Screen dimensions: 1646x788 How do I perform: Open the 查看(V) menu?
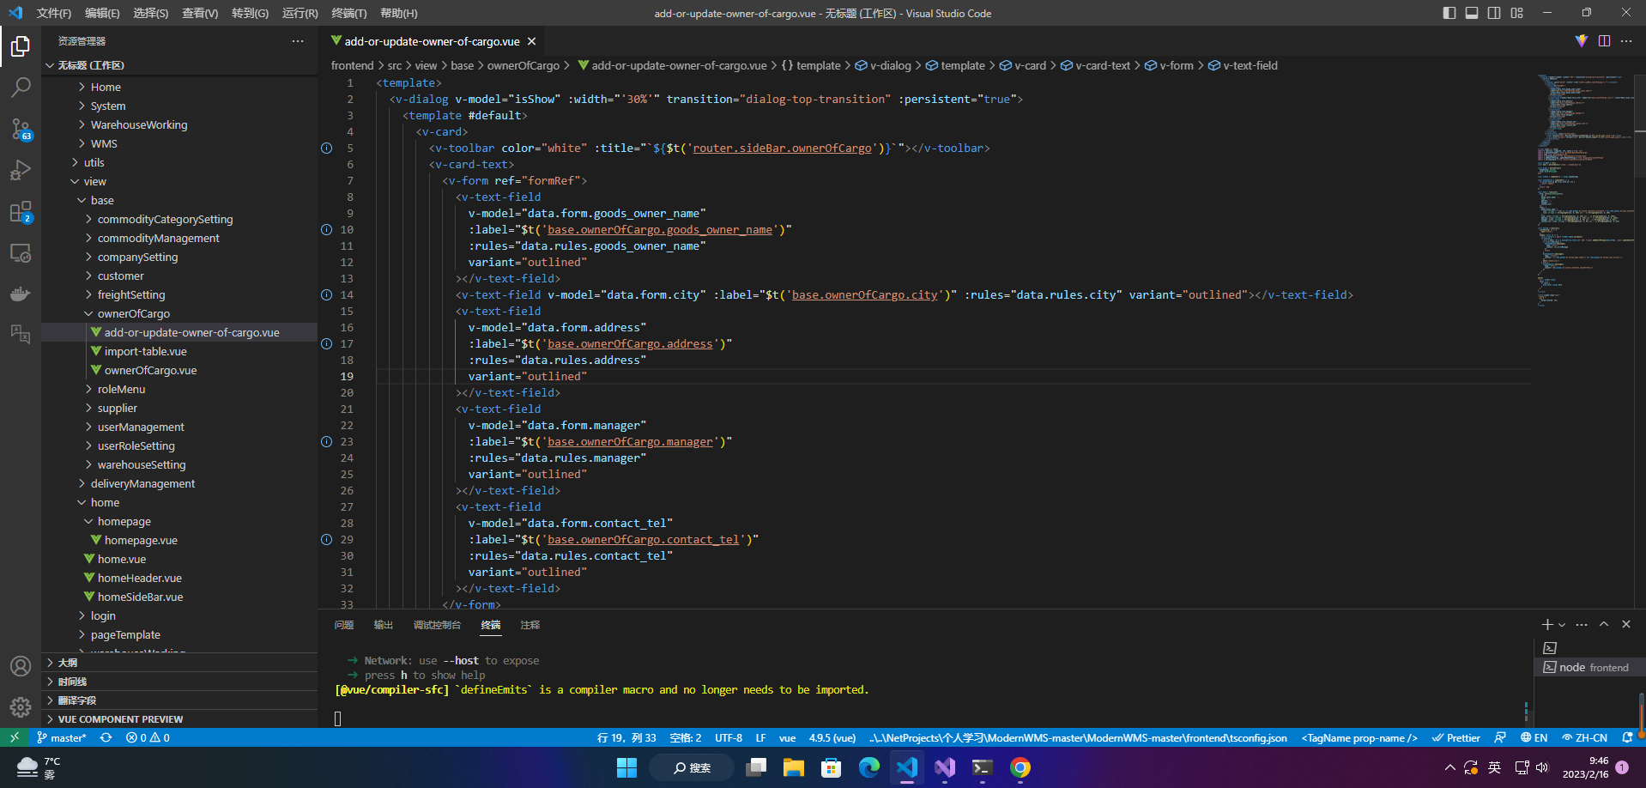click(200, 13)
